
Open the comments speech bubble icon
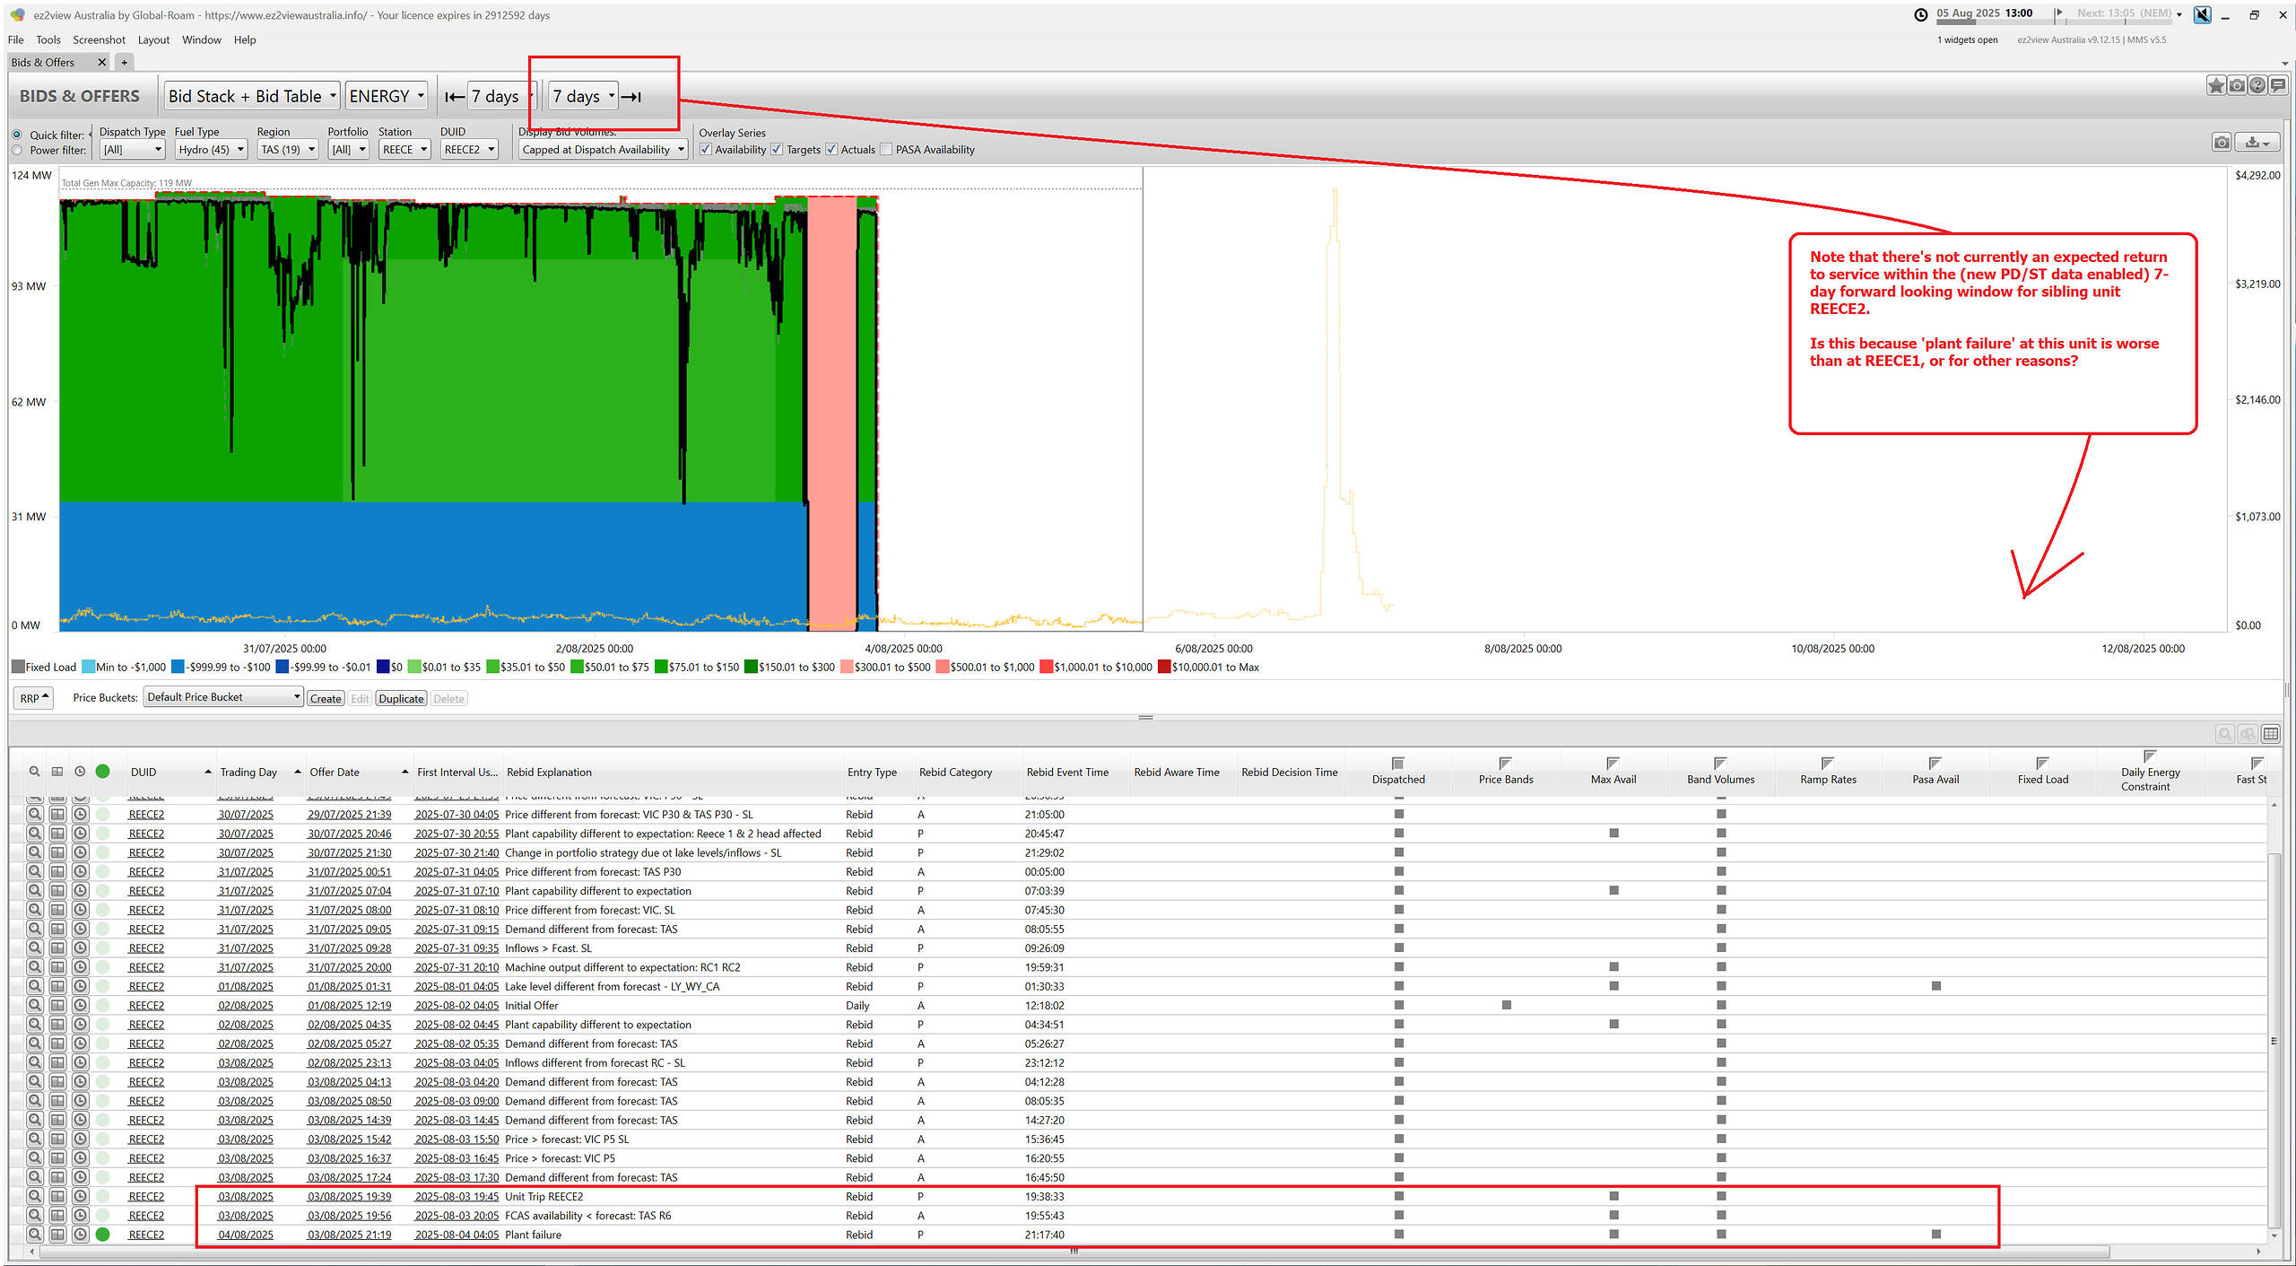2278,86
